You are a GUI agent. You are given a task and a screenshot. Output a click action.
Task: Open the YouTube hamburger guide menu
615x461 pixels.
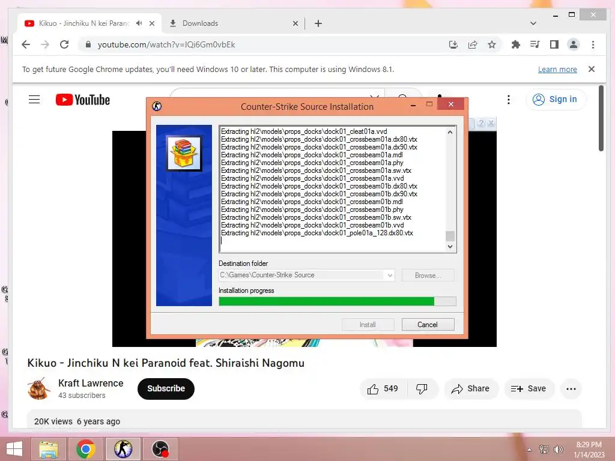pos(34,100)
